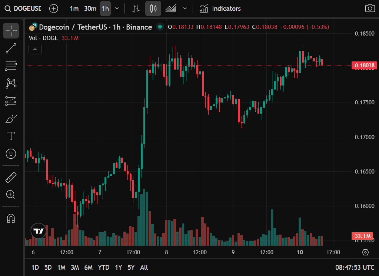Click the red price label 0.18038
The height and width of the screenshot is (276, 379).
pos(364,65)
